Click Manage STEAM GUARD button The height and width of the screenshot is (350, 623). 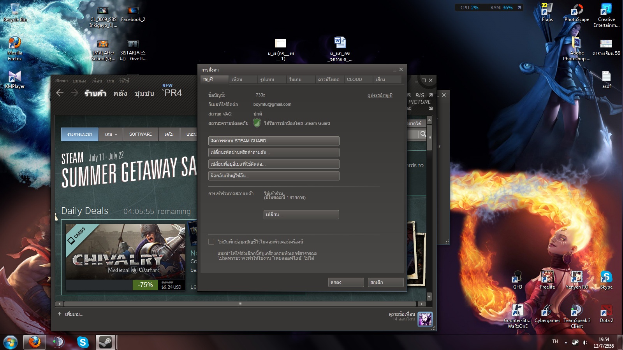click(274, 141)
